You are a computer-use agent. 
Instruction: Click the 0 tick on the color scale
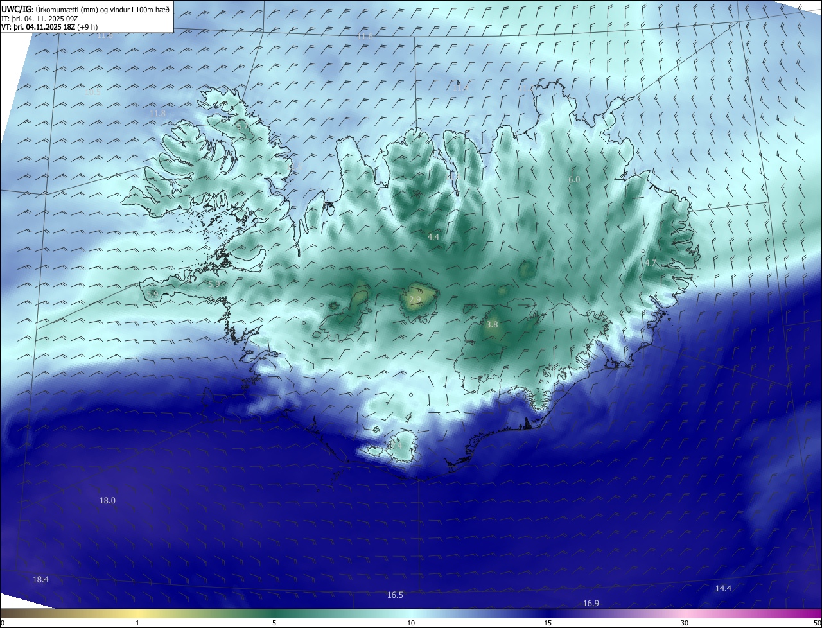[3, 623]
